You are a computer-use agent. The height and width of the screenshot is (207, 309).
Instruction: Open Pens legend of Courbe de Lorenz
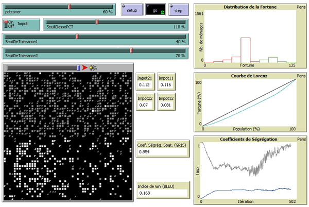301,76
